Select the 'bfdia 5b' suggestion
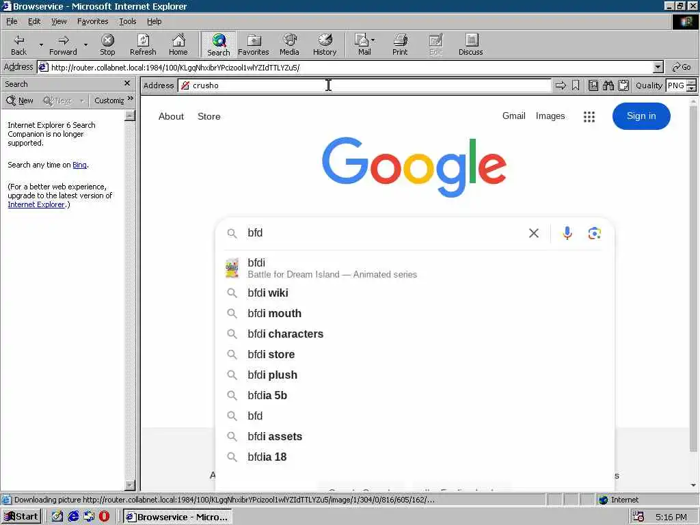Viewport: 700px width, 525px height. click(415, 396)
